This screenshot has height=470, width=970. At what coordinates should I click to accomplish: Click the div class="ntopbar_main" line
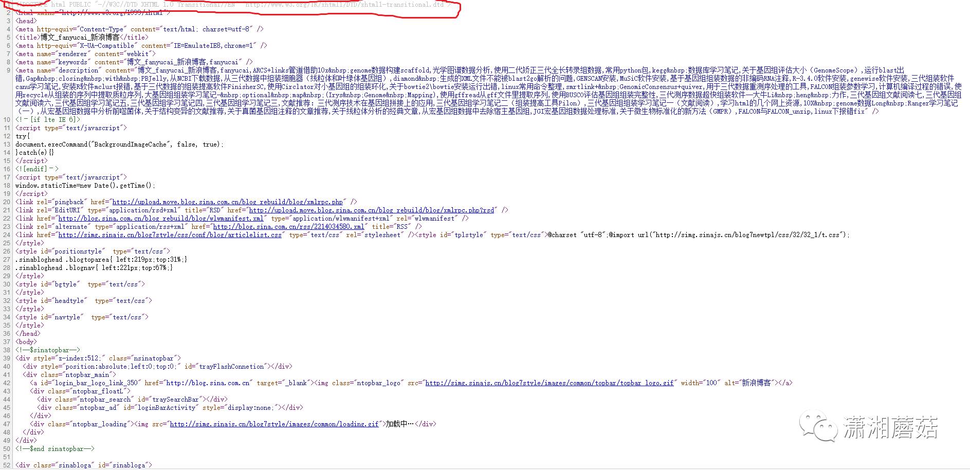(69, 375)
